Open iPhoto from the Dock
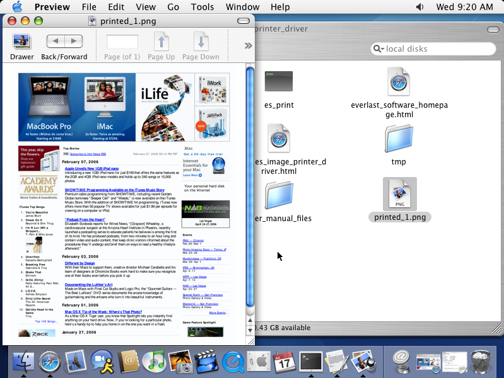Image resolution: width=504 pixels, height=378 pixels. tap(180, 361)
